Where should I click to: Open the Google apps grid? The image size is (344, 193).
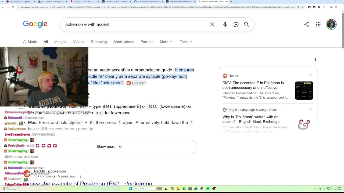[318, 24]
